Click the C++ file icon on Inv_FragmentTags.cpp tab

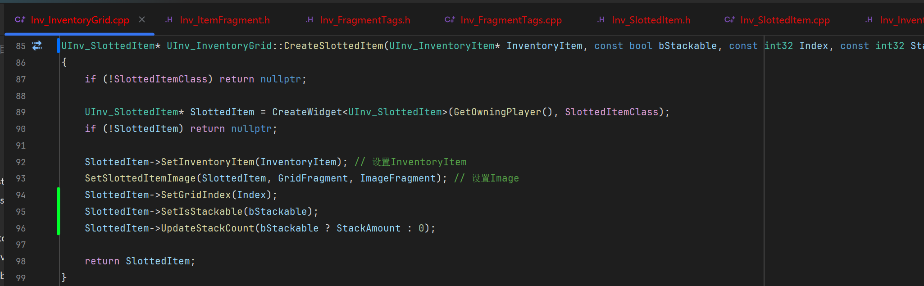pyautogui.click(x=450, y=19)
